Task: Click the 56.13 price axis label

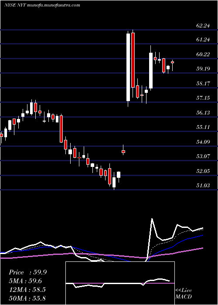Action: coord(203,112)
